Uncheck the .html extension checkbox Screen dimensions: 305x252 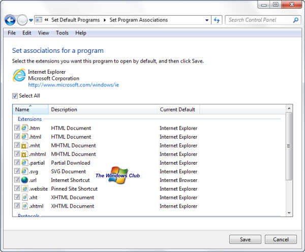pyautogui.click(x=17, y=137)
